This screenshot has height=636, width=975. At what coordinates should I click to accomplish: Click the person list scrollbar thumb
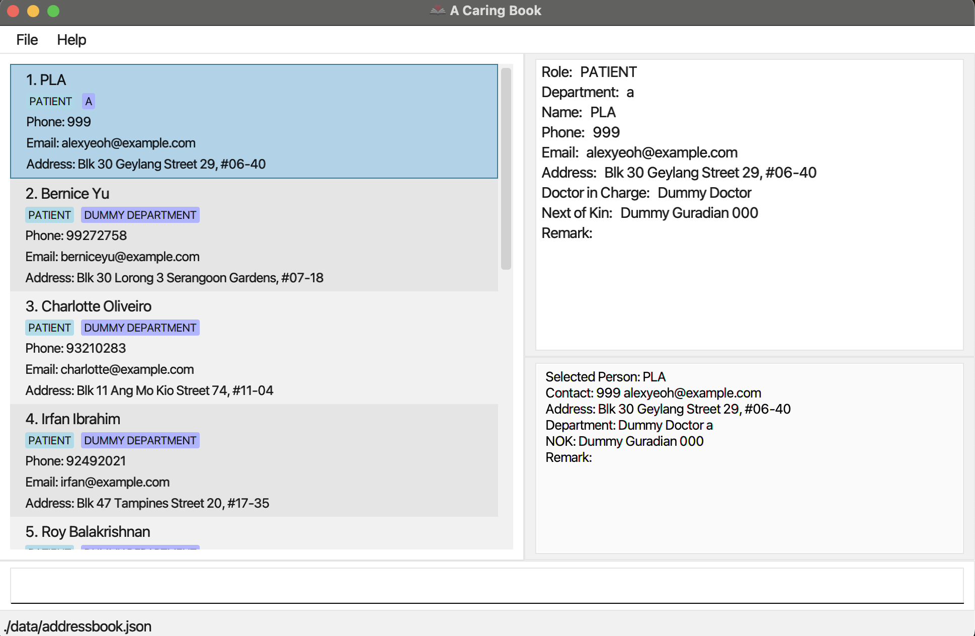506,169
